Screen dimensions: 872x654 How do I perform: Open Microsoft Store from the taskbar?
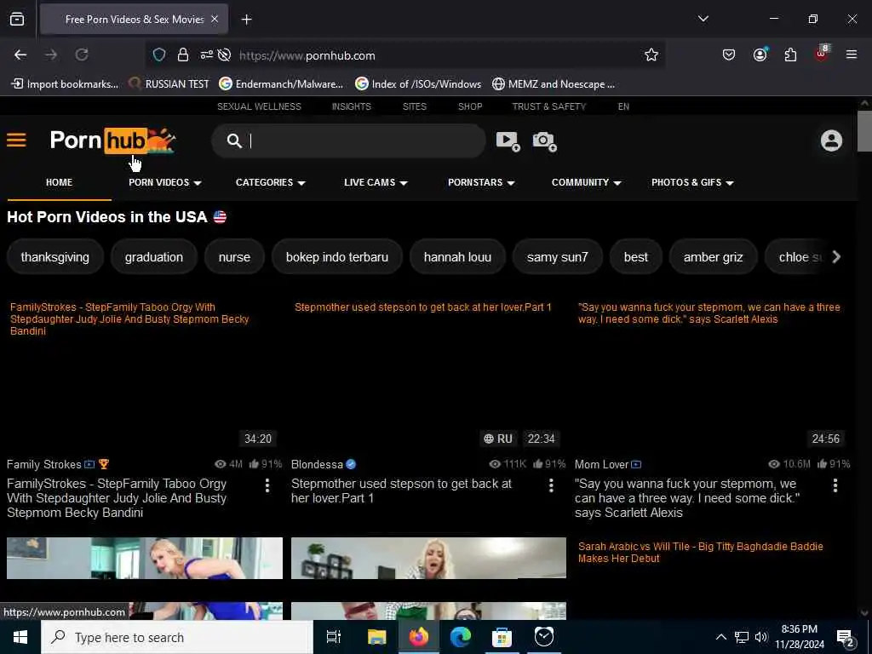[502, 637]
